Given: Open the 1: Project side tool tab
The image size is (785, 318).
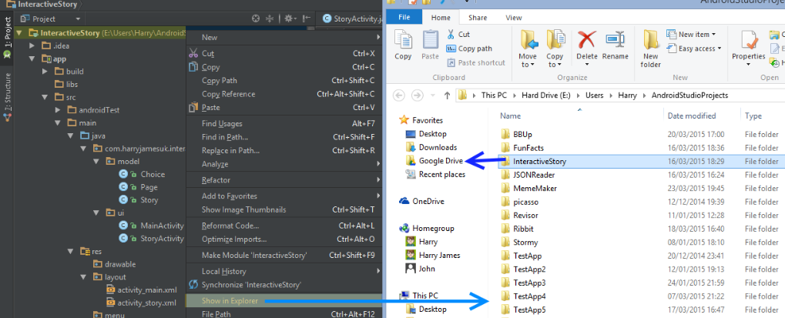Looking at the screenshot, I should 8,38.
